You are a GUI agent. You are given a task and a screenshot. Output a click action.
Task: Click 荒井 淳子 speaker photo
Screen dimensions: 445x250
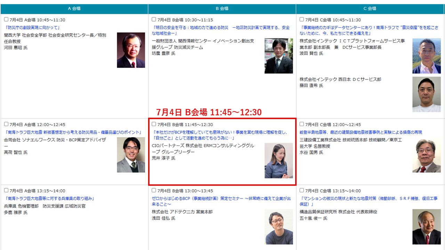(x=279, y=161)
